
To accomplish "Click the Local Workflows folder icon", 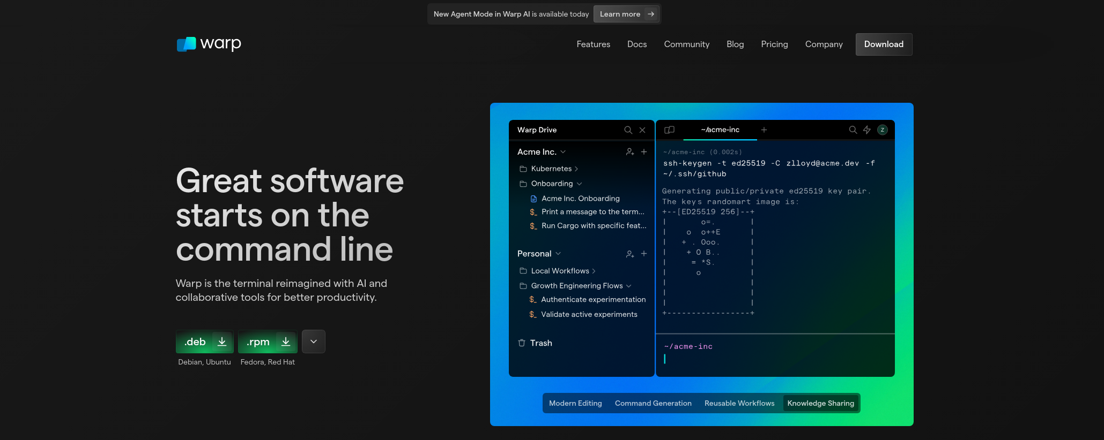I will pyautogui.click(x=523, y=271).
